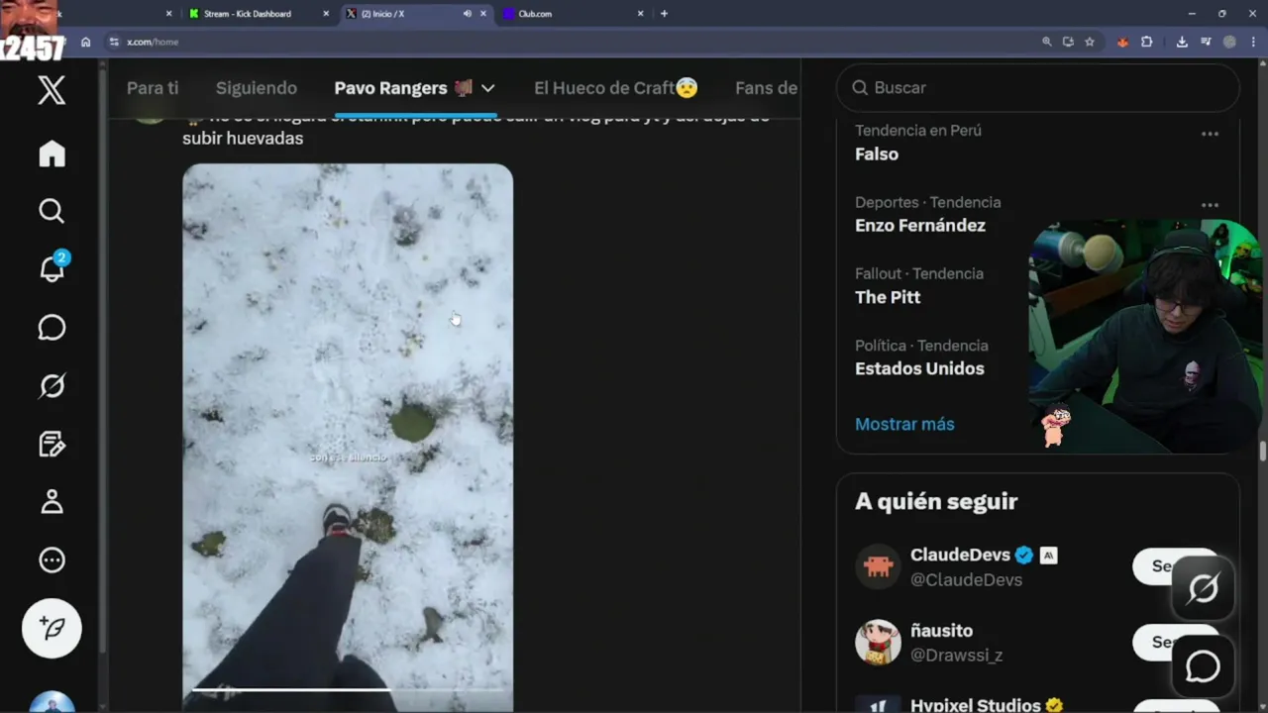Click ClaudeDevs avatar image
Image resolution: width=1268 pixels, height=713 pixels.
tap(878, 566)
